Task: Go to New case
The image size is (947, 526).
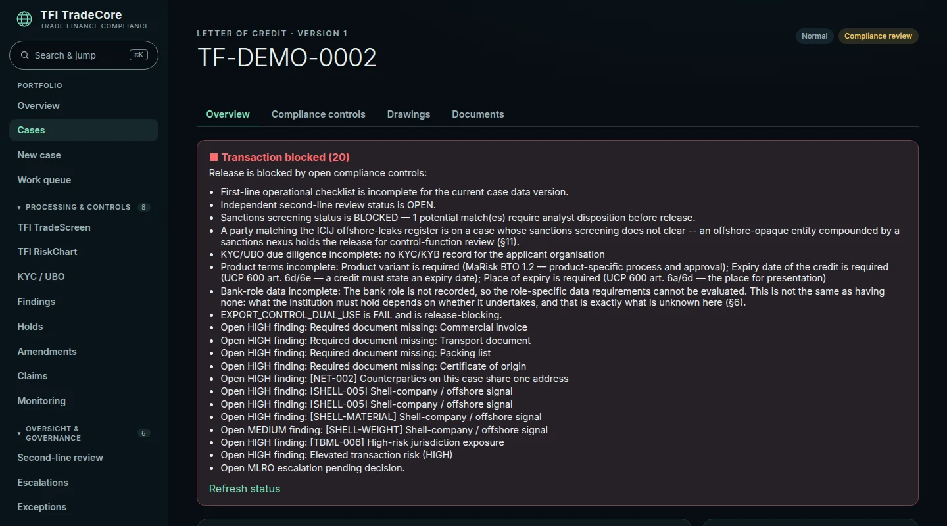Action: [84, 155]
